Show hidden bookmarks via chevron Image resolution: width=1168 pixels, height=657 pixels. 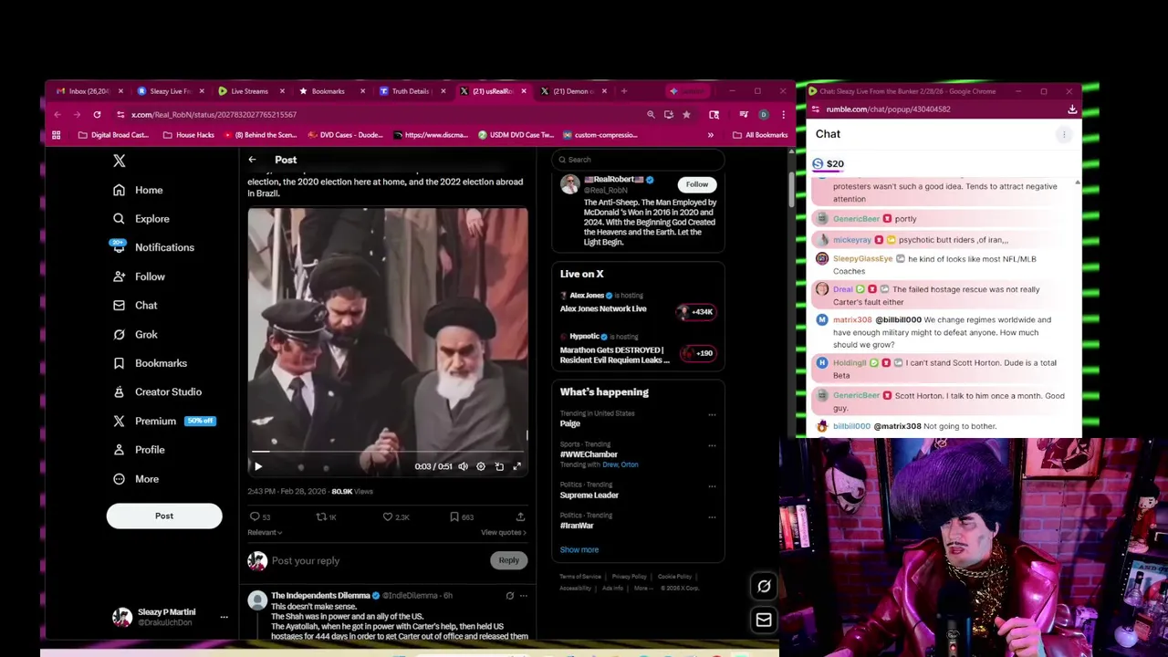tap(710, 135)
